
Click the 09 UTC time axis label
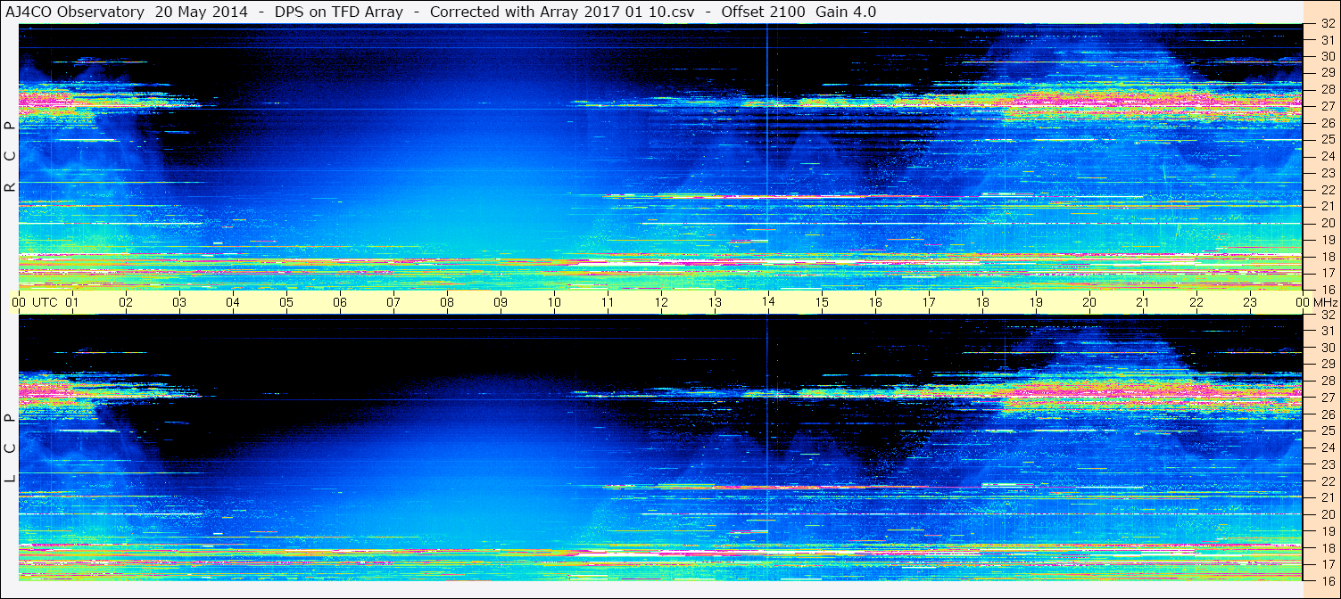501,302
